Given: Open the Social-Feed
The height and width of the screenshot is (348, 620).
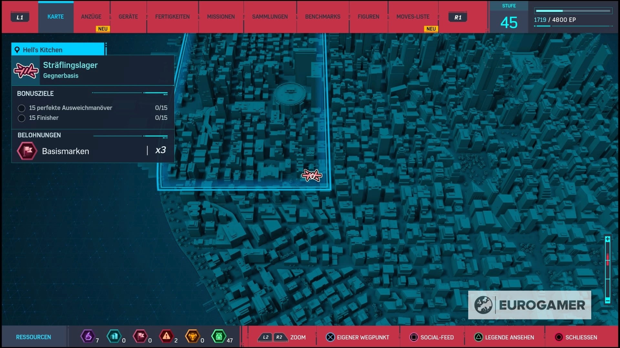Looking at the screenshot, I should (x=432, y=337).
